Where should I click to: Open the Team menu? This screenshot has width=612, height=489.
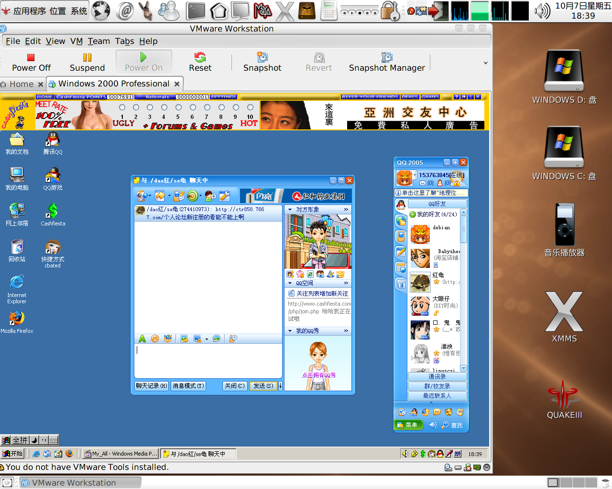pyautogui.click(x=99, y=41)
